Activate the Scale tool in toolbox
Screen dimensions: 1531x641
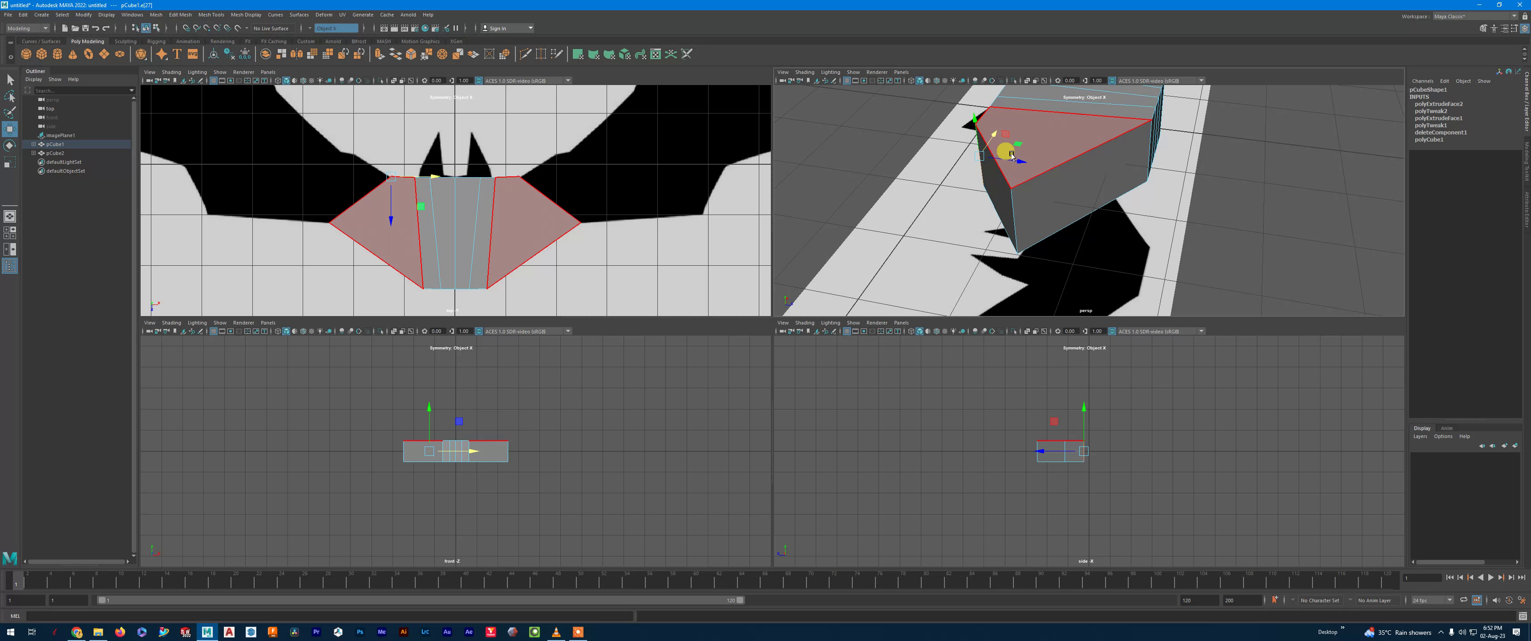click(x=9, y=162)
